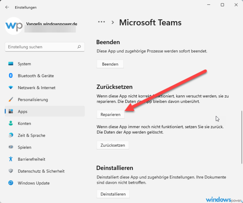Open the Windows Update label
243x203 pixels.
coord(34,183)
